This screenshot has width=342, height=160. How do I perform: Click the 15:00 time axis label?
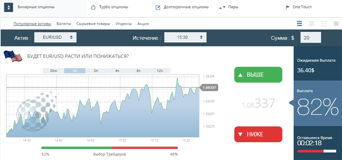(x=122, y=140)
